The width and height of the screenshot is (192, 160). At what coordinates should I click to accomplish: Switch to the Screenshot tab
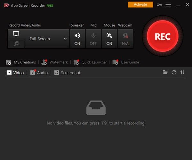[67, 73]
